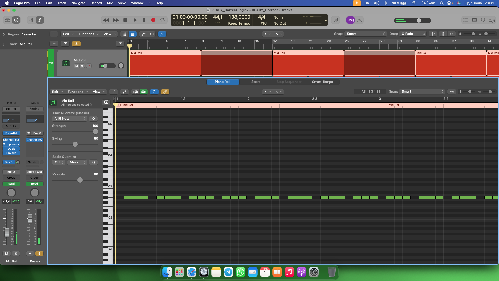Click the Sylenth1 instrument slot
499x281 pixels.
[11, 133]
